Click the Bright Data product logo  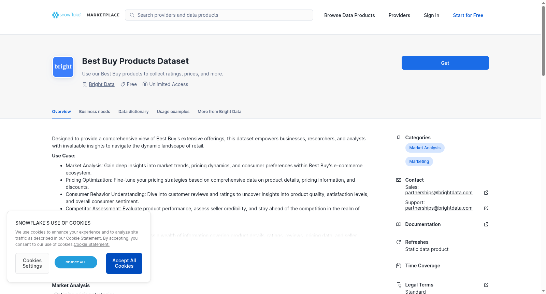click(63, 67)
